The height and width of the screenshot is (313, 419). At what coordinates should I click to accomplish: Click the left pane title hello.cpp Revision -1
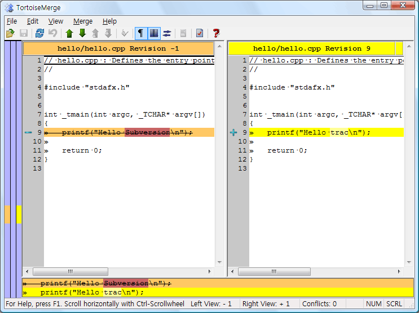pyautogui.click(x=118, y=48)
